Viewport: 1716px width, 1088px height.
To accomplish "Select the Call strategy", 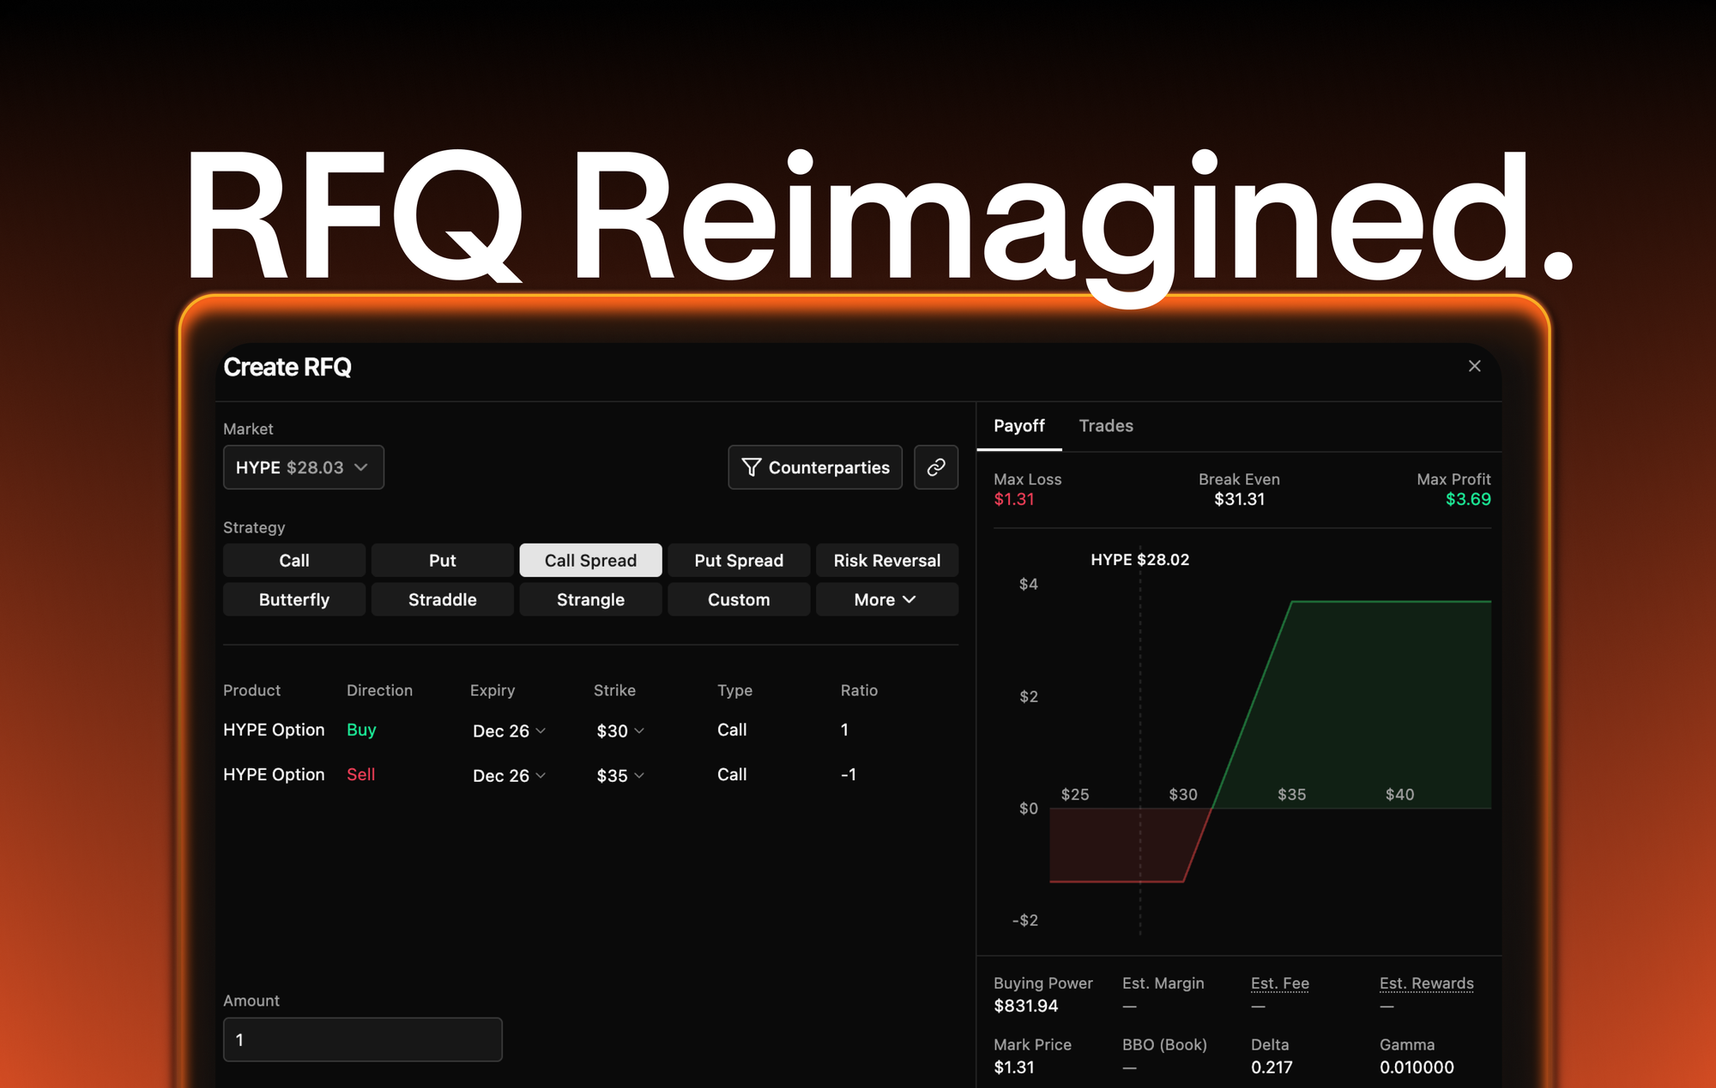I will (293, 560).
